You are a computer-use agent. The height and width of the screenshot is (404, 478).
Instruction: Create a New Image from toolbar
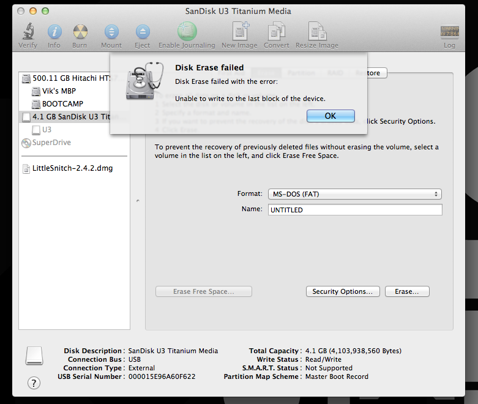click(x=240, y=31)
